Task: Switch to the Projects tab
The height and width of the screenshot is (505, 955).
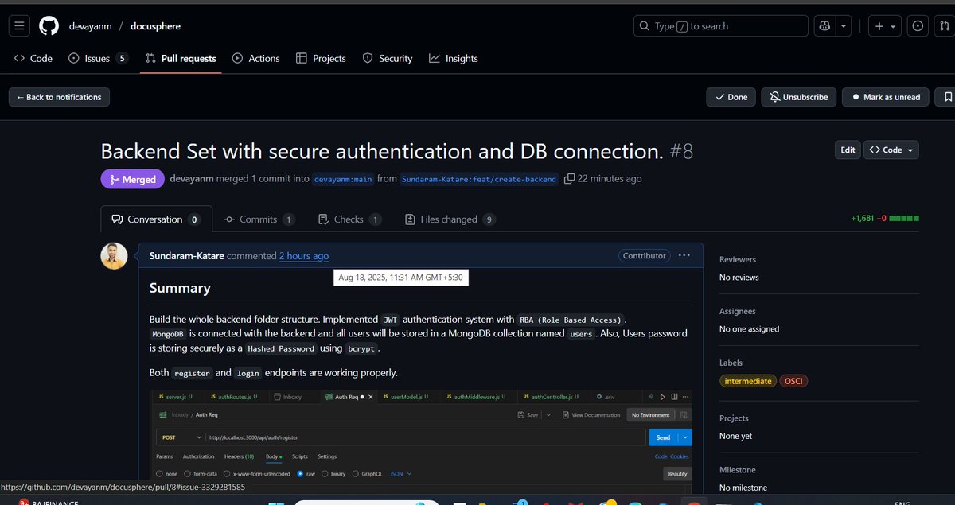Action: click(x=321, y=58)
